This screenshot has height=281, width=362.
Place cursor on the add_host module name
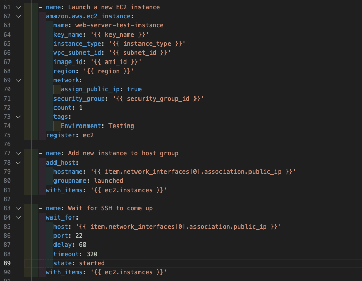pos(61,163)
